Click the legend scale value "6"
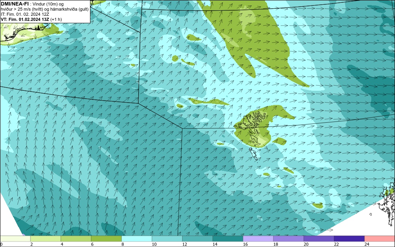395x247 pixels. 92,244
